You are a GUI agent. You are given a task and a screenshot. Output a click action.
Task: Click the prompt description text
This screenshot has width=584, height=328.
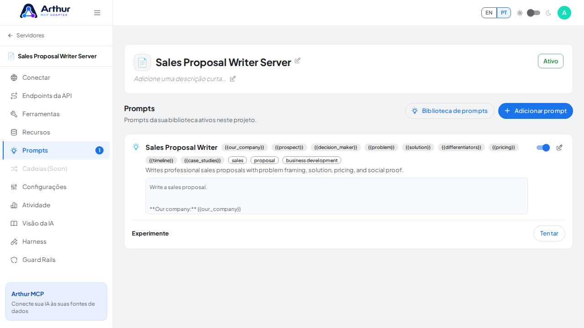coord(275,170)
